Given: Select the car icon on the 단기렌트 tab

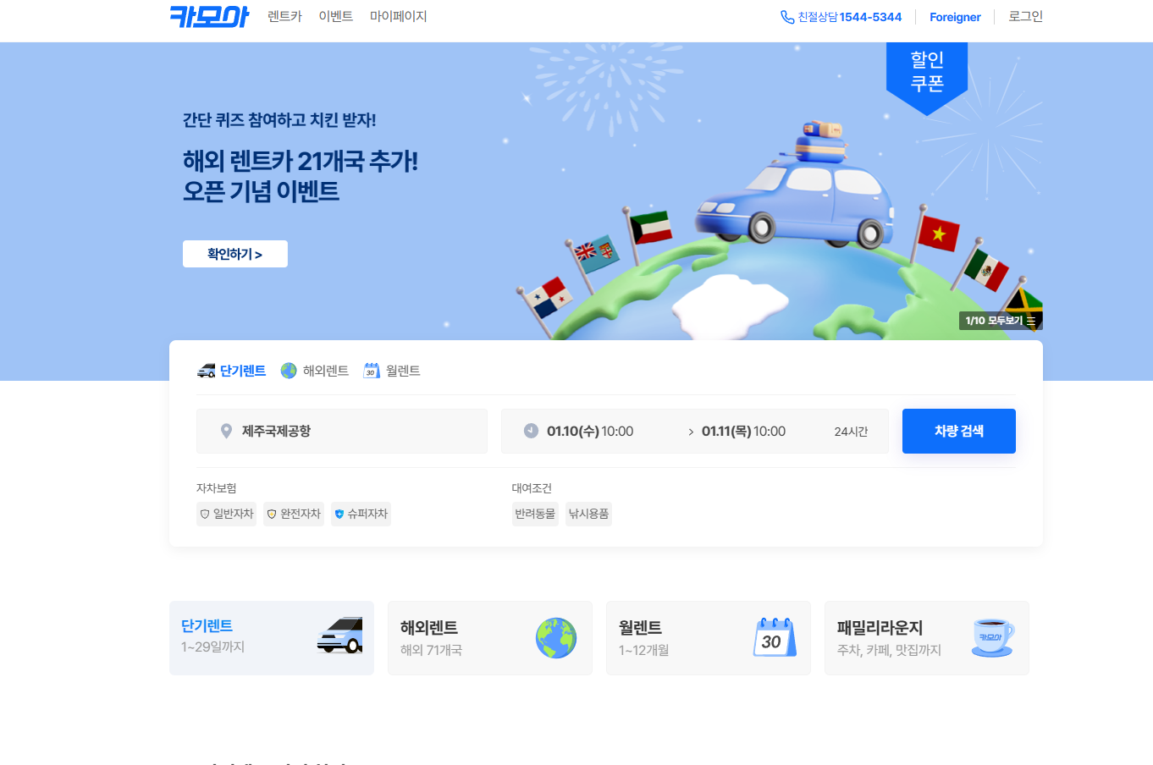Looking at the screenshot, I should [206, 370].
